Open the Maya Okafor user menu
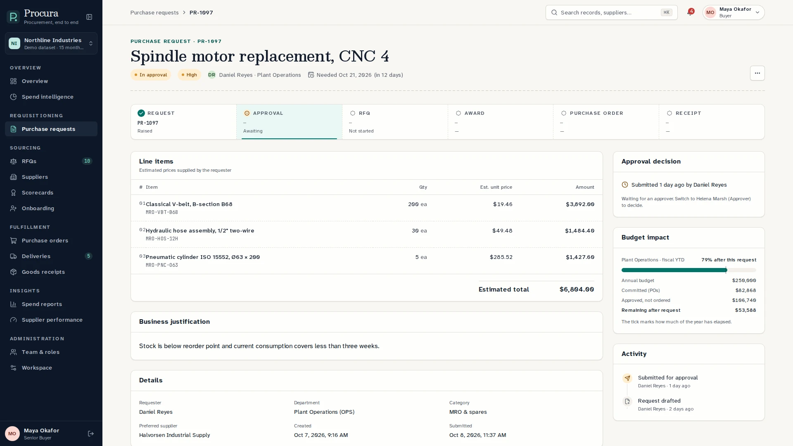This screenshot has width=793, height=446. [734, 12]
